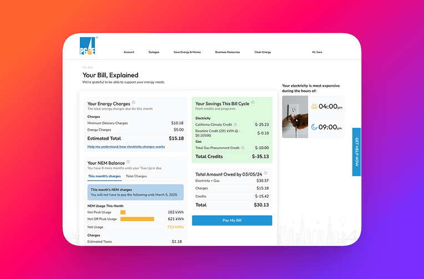The width and height of the screenshot is (424, 279).
Task: Switch to Total Charges tab
Action: pos(136,176)
